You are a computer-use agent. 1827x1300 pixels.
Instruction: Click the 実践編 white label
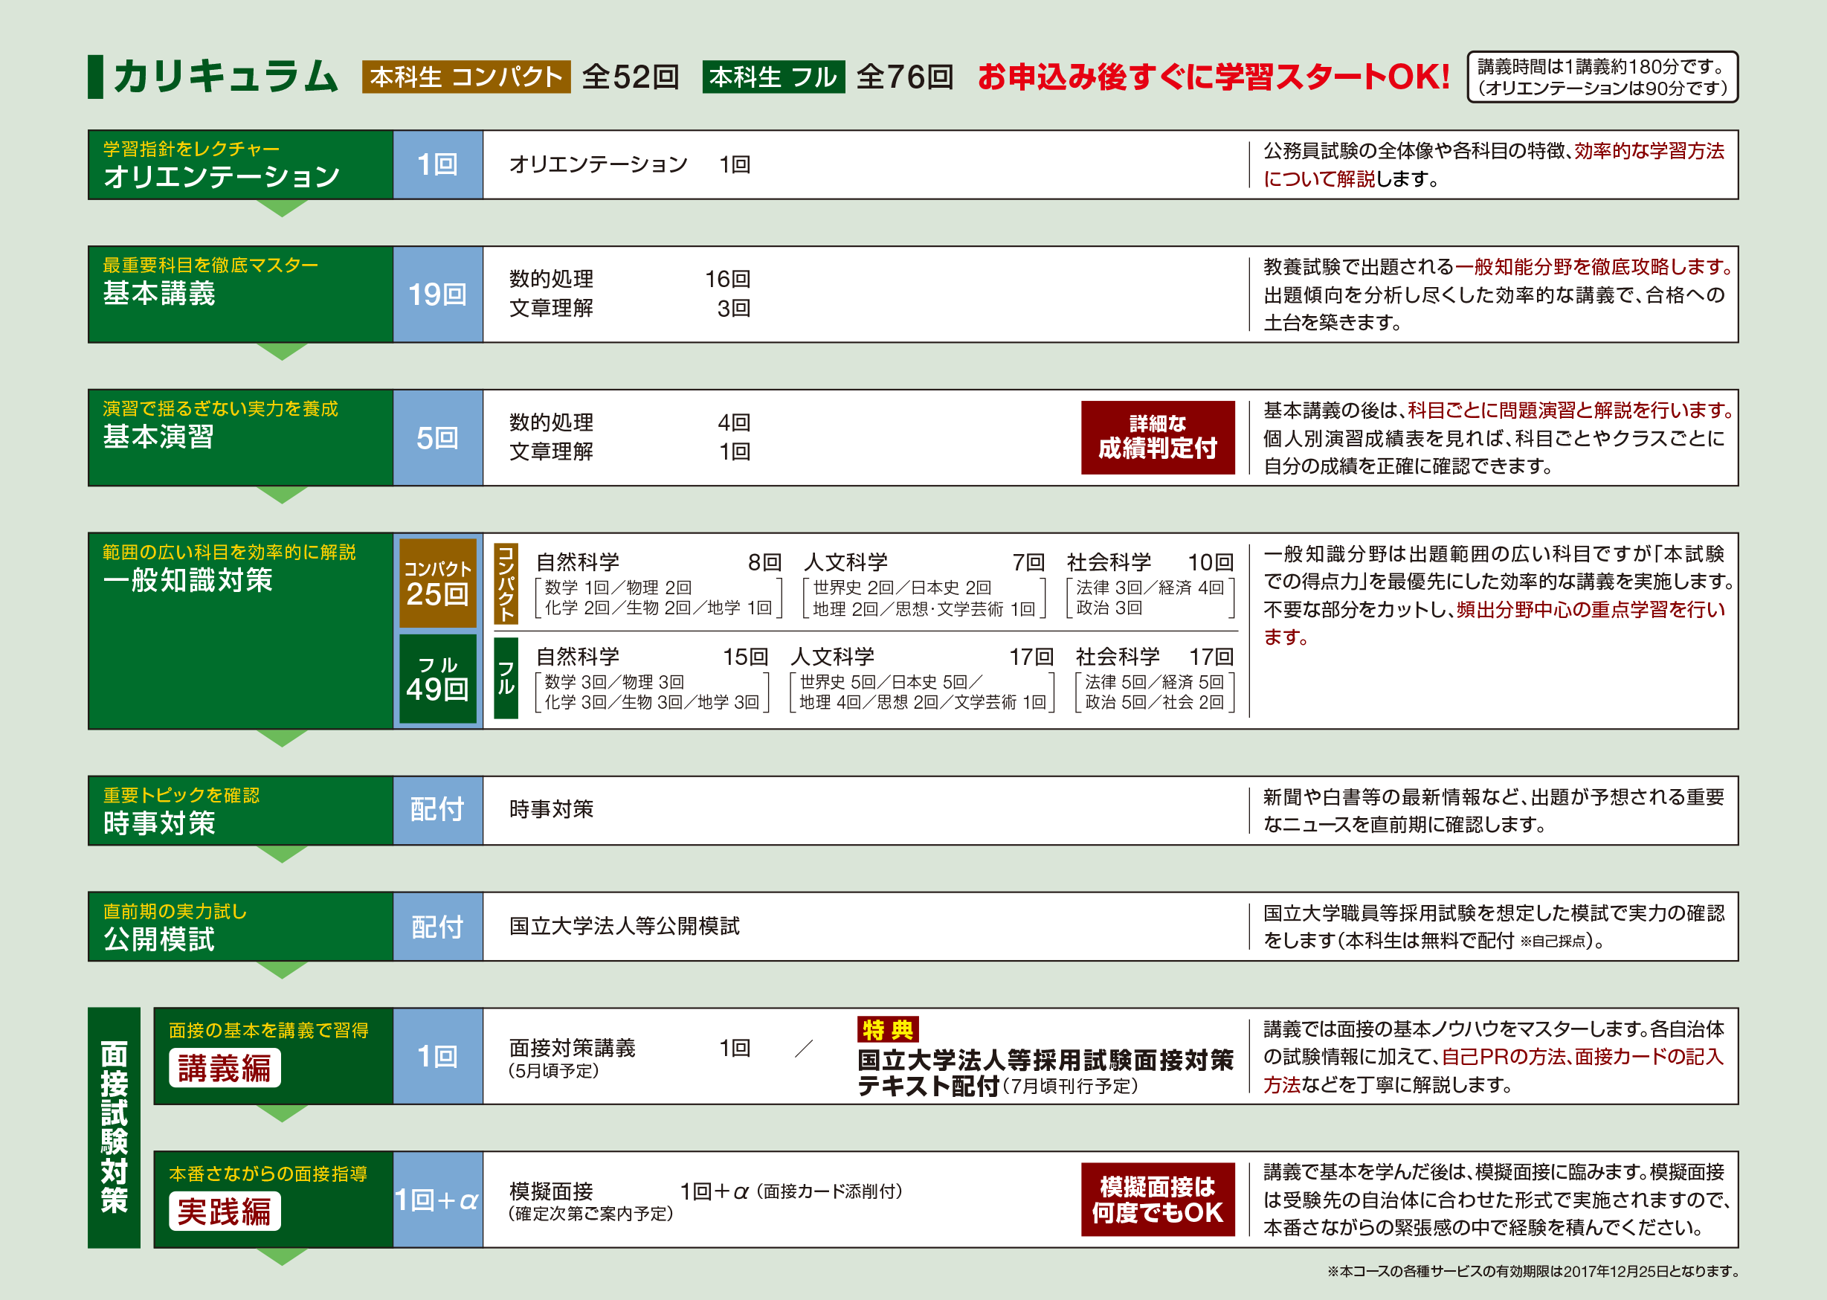click(x=225, y=1212)
